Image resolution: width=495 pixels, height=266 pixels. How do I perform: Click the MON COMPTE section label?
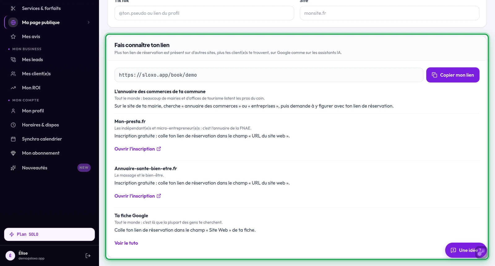(26, 100)
